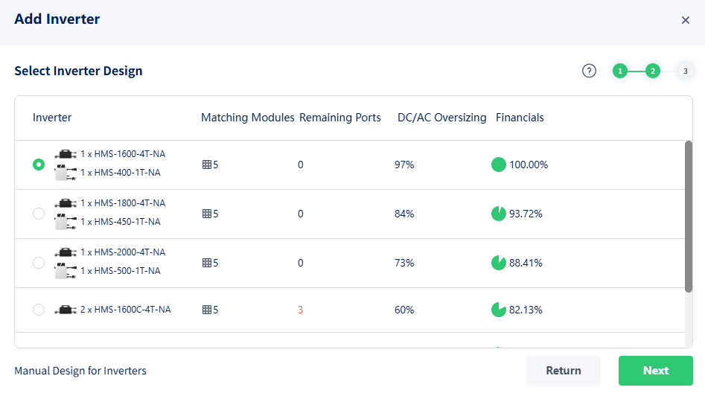Select HMS-2000-4T-NA inverter design radio
This screenshot has height=399, width=705.
39,263
